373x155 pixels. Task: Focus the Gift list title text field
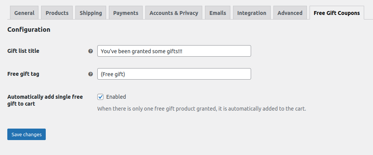(174, 51)
